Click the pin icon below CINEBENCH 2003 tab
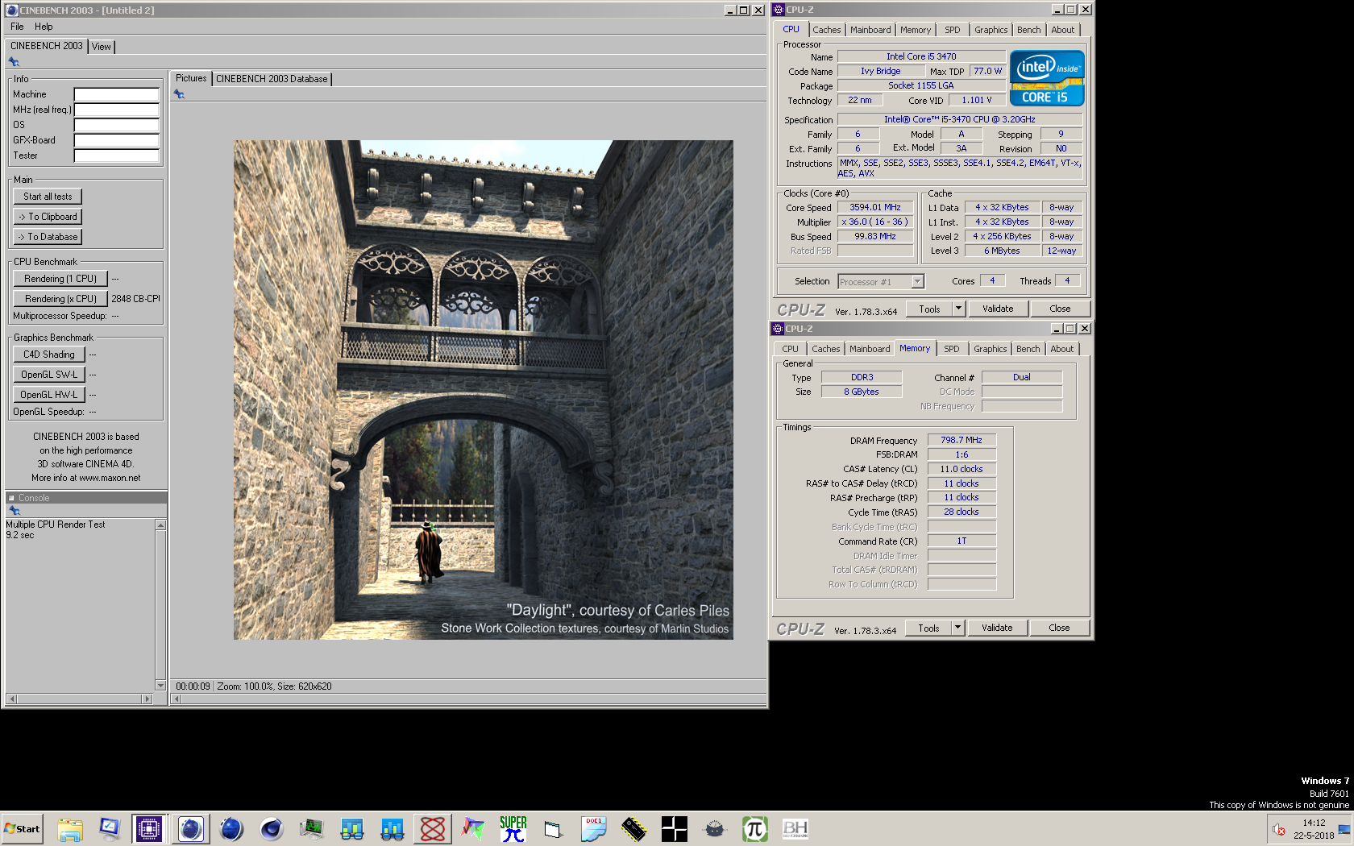 click(14, 61)
